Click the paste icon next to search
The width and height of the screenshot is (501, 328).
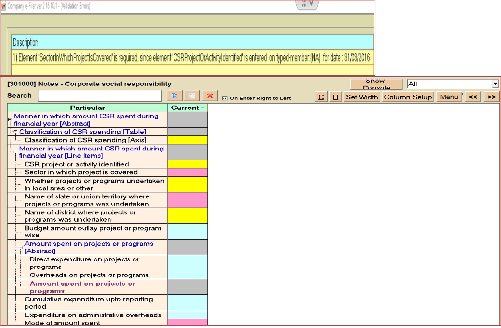point(192,96)
